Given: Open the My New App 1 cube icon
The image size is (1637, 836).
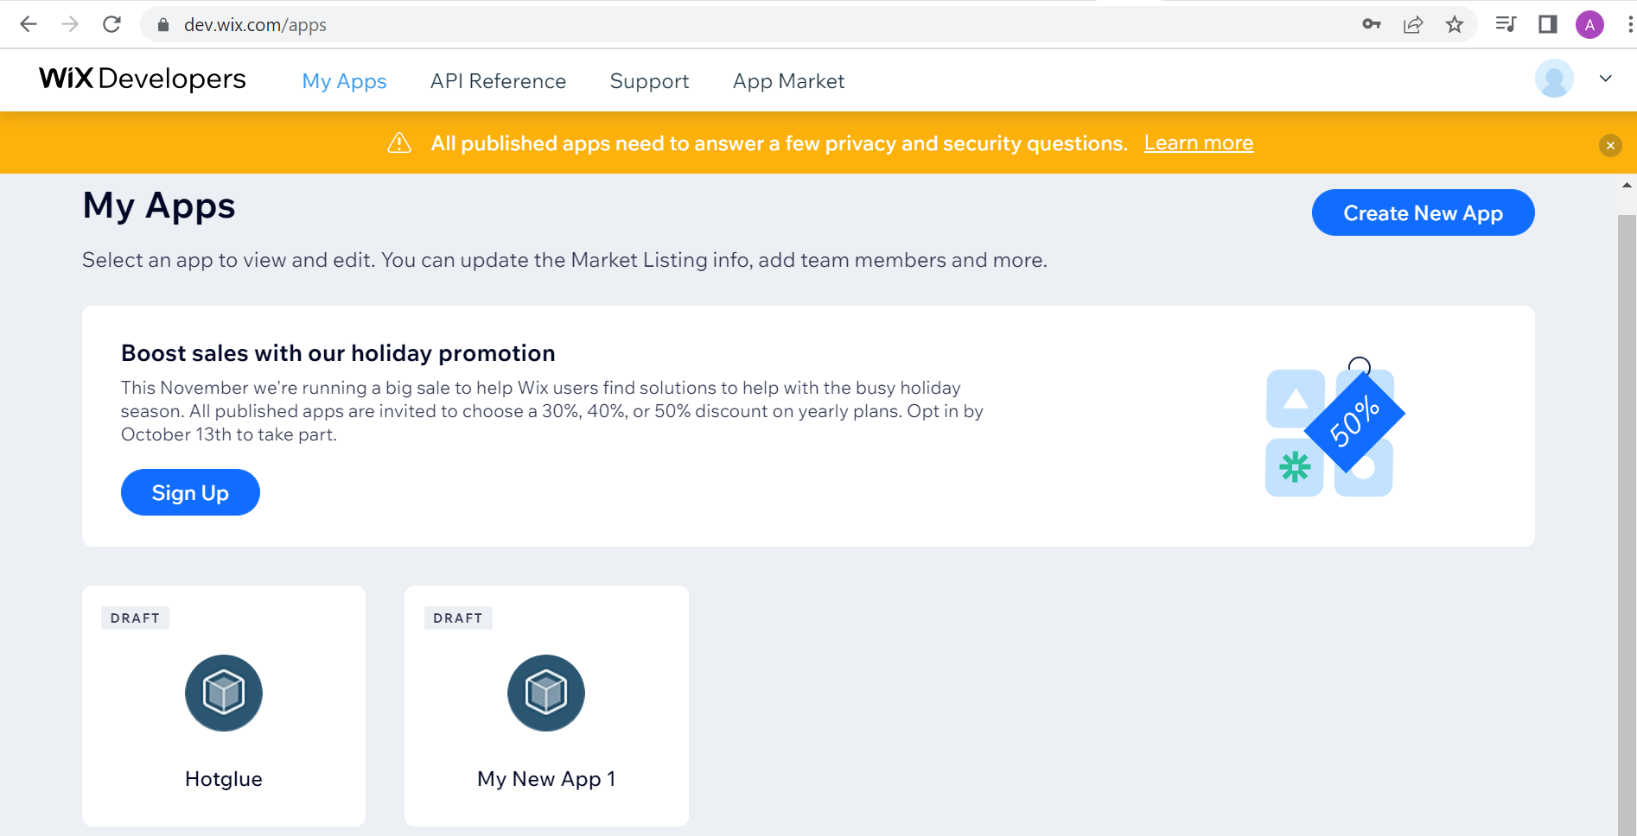Looking at the screenshot, I should [546, 693].
